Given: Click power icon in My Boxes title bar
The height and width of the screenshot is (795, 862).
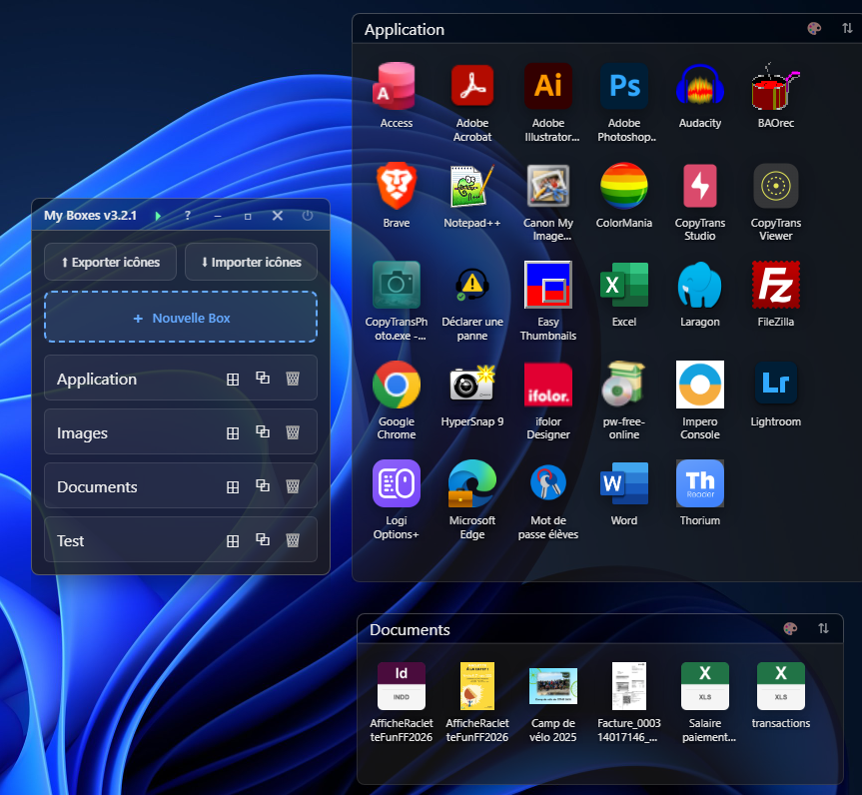Looking at the screenshot, I should (x=308, y=216).
